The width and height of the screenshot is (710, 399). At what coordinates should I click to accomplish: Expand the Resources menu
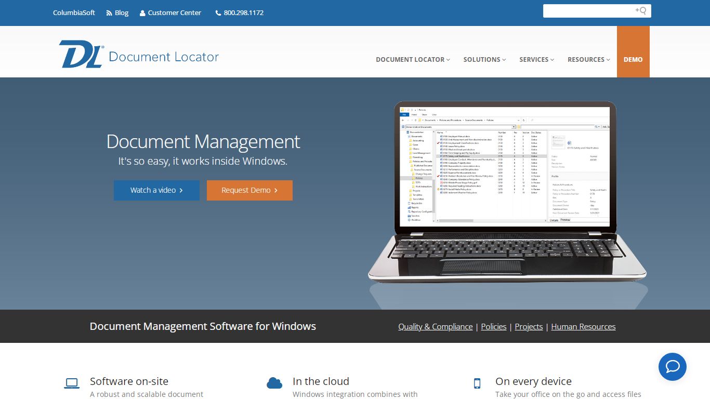click(x=588, y=59)
